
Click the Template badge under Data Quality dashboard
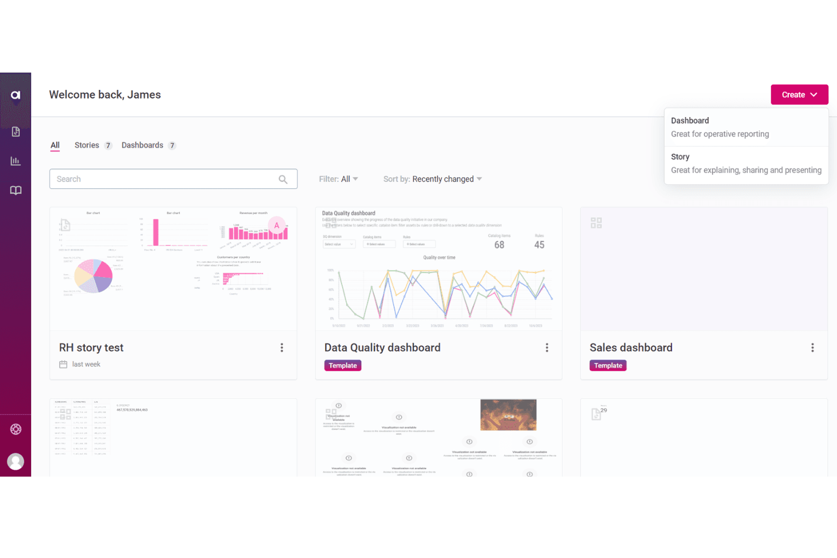tap(343, 366)
